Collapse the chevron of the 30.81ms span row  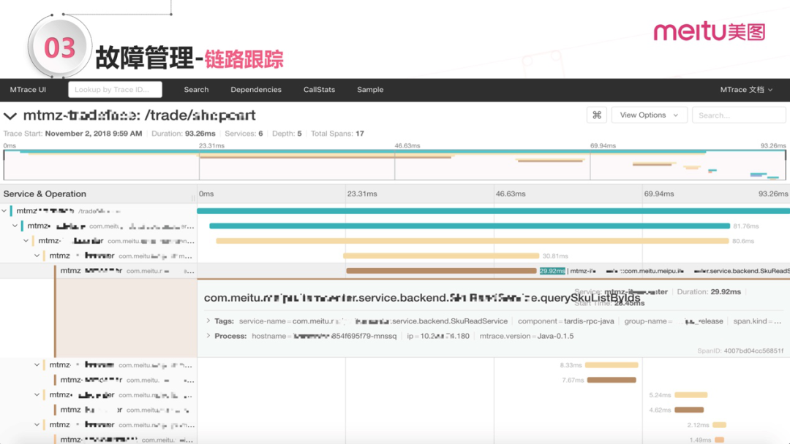coord(37,256)
